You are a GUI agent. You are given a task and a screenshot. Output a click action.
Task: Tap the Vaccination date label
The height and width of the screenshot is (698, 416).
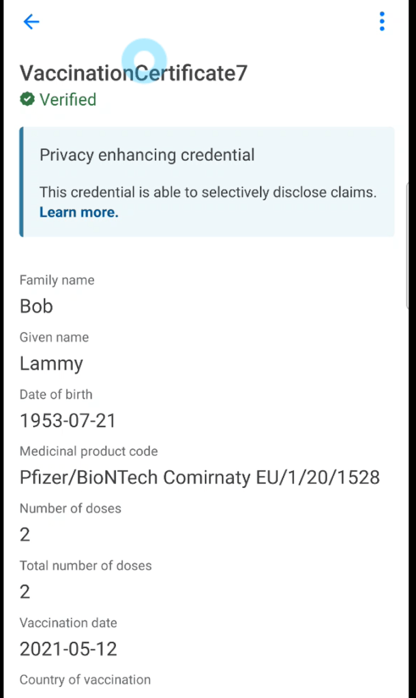[68, 623]
